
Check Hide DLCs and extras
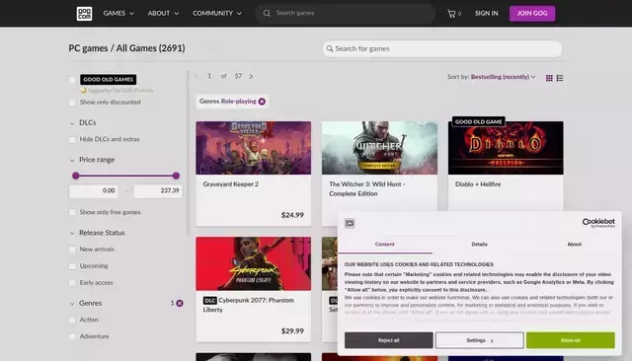tap(72, 140)
